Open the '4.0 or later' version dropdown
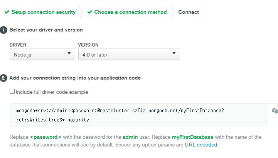Viewport: 278px width, 158px height. (129, 54)
